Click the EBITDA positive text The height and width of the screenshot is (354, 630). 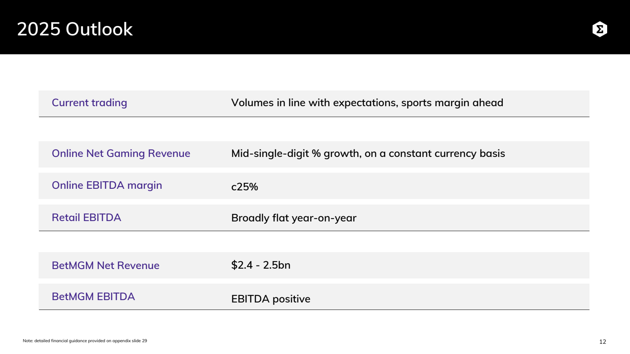click(271, 299)
